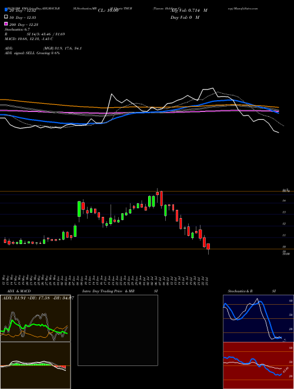Click the magenta 200 Day legend swatch

pyautogui.click(x=6, y=24)
